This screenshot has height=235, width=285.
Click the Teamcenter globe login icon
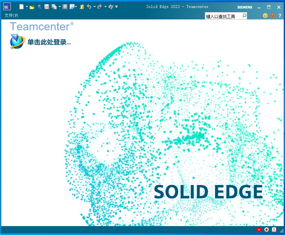coord(17,42)
